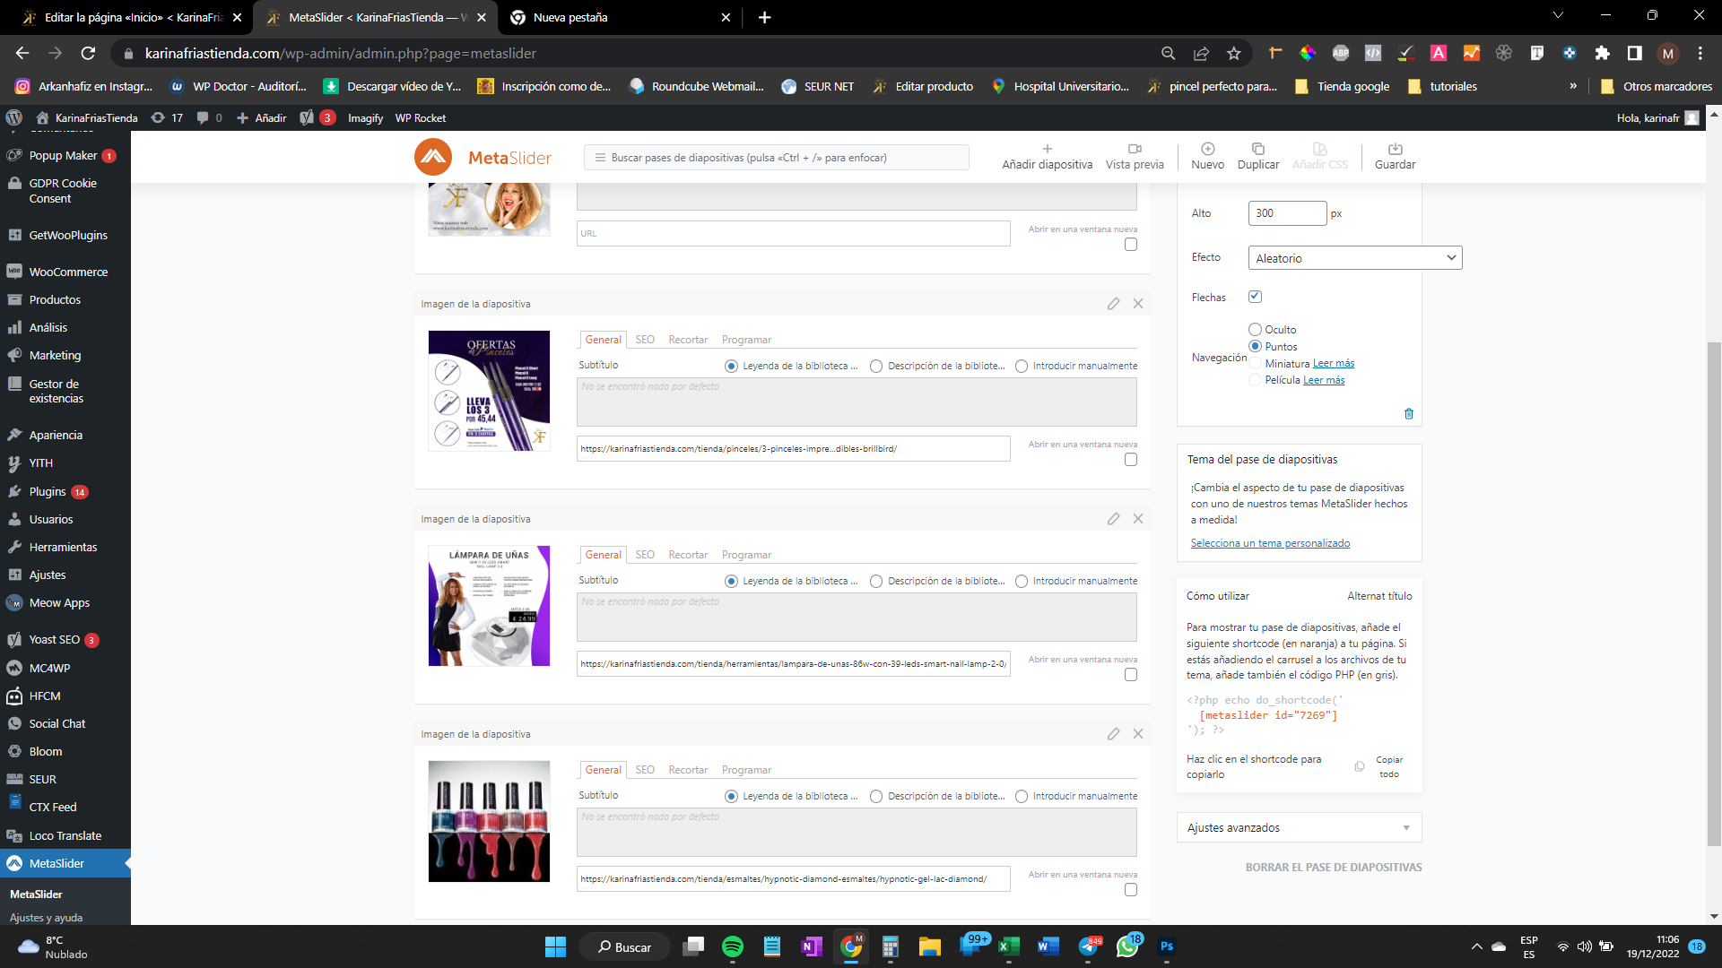The height and width of the screenshot is (968, 1722).
Task: Edit the OFERTAS slide with pencil icon
Action: coord(1113,304)
